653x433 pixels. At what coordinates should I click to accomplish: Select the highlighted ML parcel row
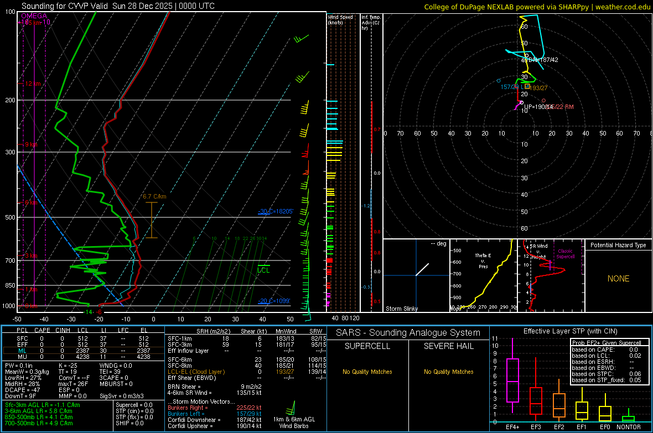click(x=83, y=351)
